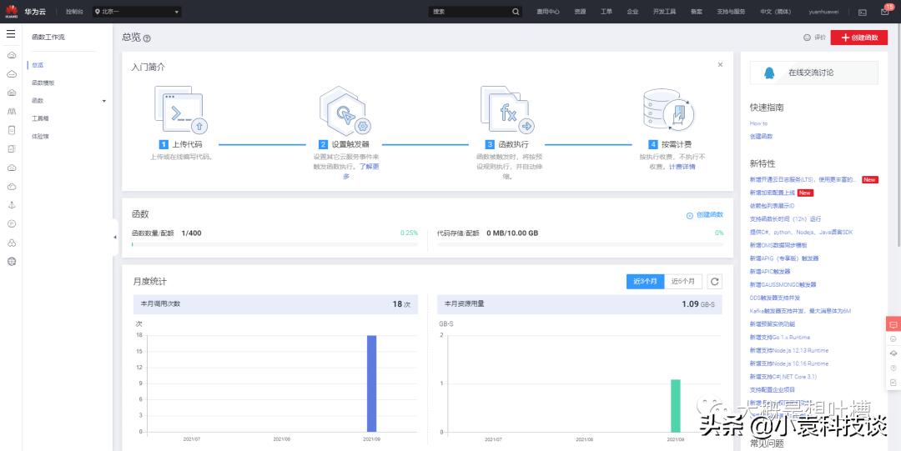Close the 入门简介 panel

click(720, 64)
